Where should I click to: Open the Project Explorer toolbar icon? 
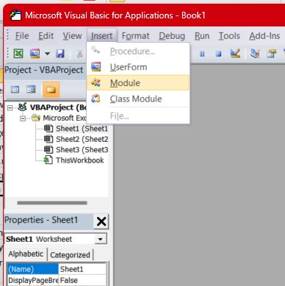(255, 53)
